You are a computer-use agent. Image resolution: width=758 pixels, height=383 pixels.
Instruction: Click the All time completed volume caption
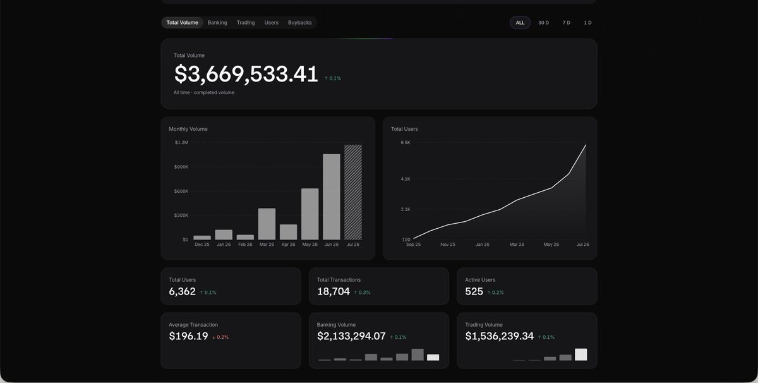click(x=204, y=92)
